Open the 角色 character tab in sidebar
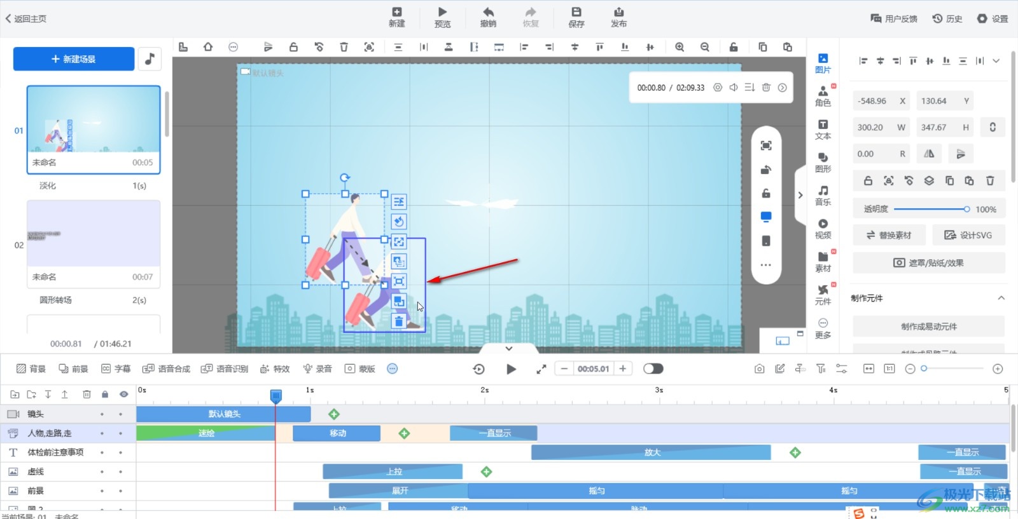1018x519 pixels. tap(823, 97)
